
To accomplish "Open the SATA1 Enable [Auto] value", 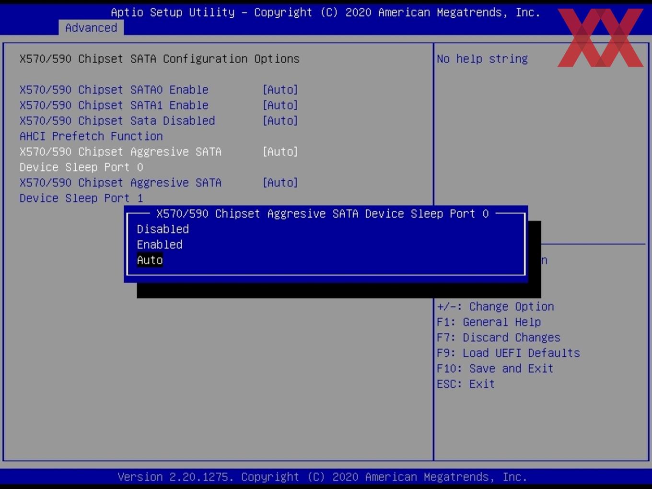I will click(280, 105).
